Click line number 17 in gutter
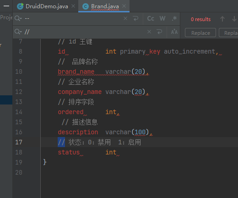The height and width of the screenshot is (198, 238). point(19,142)
